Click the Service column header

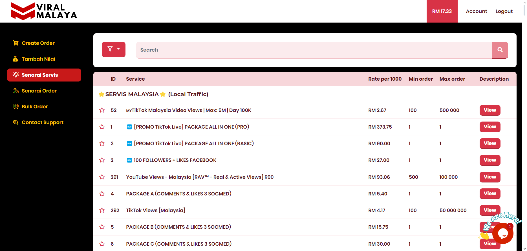135,79
